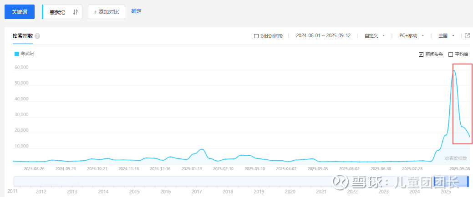Click the 关键词 button
This screenshot has width=473, height=197.
tap(19, 12)
